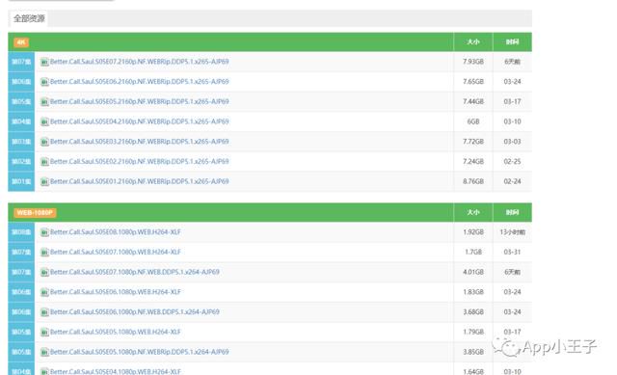Open Better.Call.Saul.S05E08.1080p.WEB.H264-XLF link

coord(116,232)
